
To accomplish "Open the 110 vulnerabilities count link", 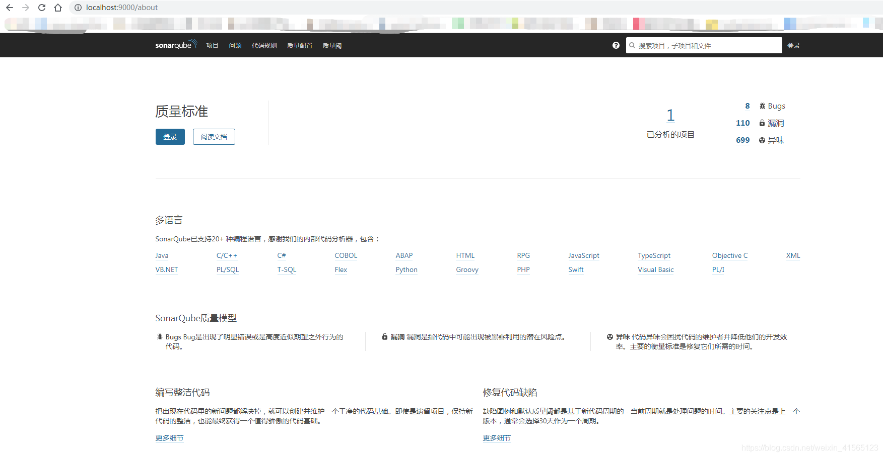I will (743, 123).
